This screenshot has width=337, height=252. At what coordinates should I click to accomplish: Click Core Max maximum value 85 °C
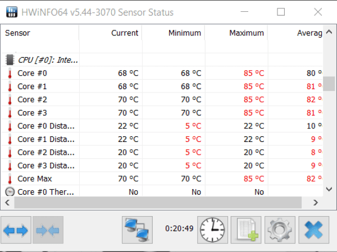point(254,178)
